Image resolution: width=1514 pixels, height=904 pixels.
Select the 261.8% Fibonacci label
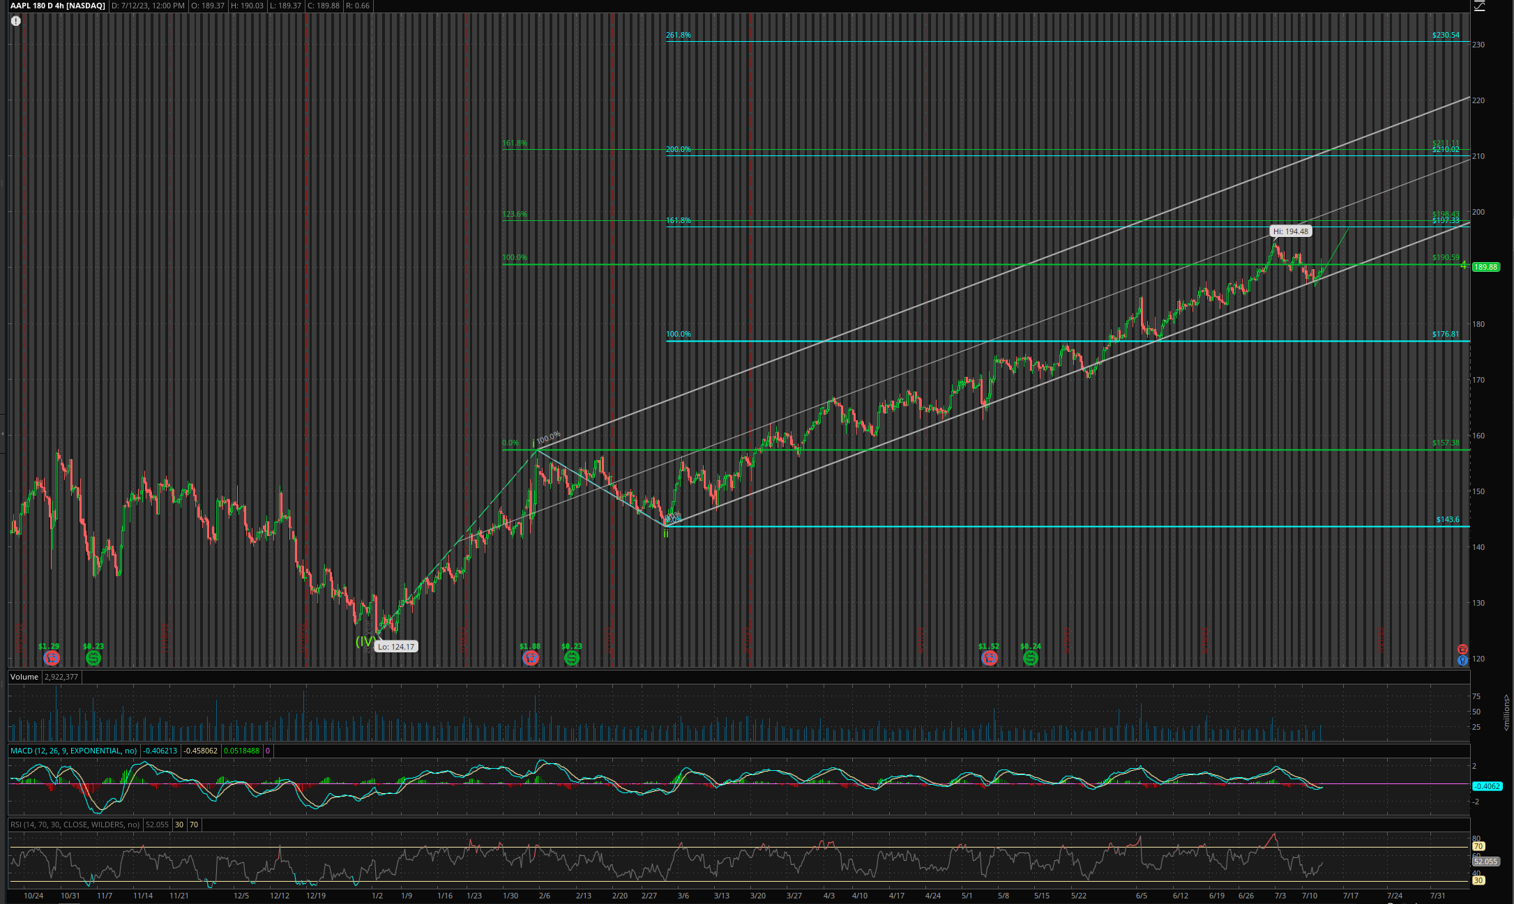point(679,35)
